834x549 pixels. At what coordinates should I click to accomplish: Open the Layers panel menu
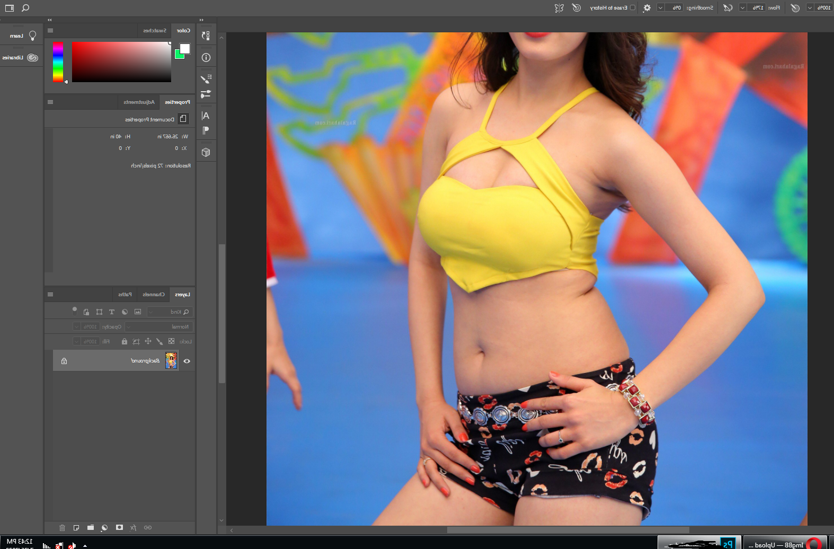[50, 295]
